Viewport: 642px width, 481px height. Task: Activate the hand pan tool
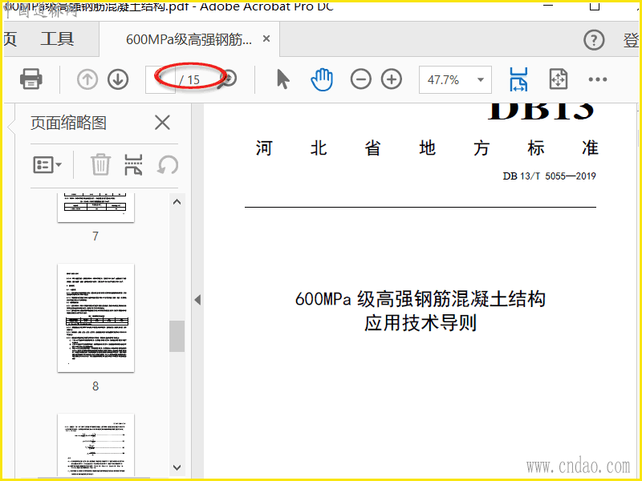tap(322, 79)
